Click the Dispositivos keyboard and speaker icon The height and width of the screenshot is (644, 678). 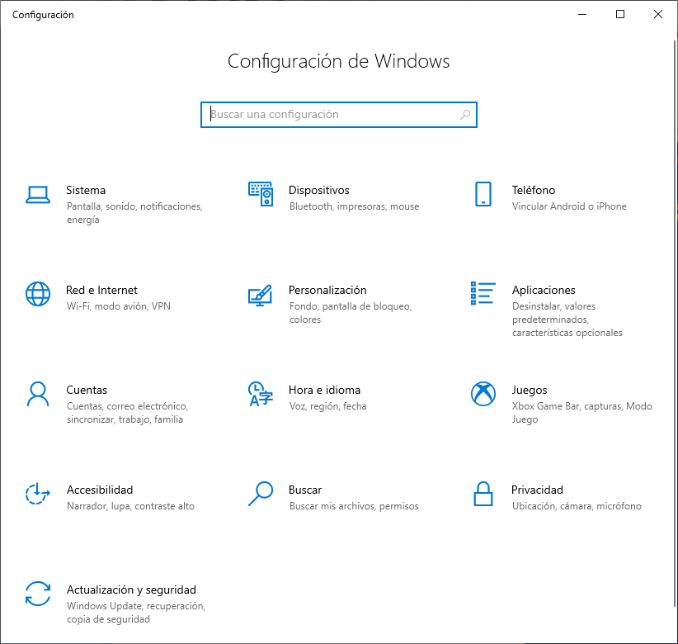[261, 194]
